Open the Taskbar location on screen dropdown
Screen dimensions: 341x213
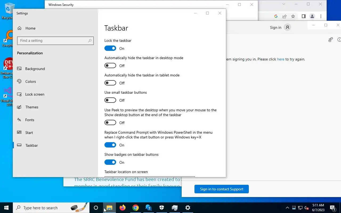[x=150, y=176]
